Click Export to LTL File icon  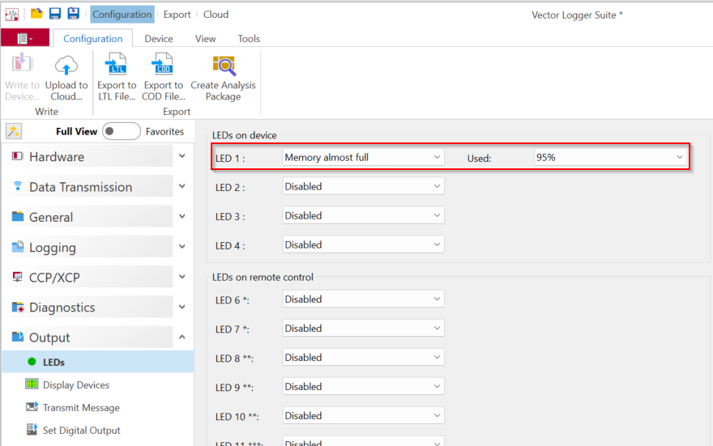tap(116, 64)
